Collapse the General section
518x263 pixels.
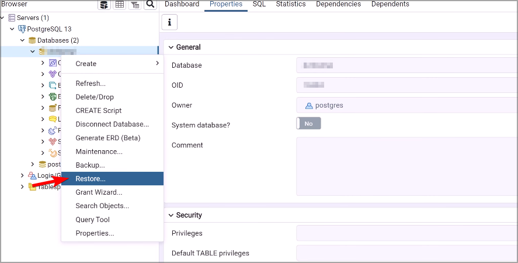171,47
